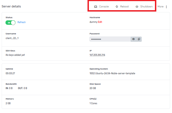Image resolution: width=172 pixels, height=113 pixels.
Task: Edit the hostname dummy
Action: [x=100, y=22]
